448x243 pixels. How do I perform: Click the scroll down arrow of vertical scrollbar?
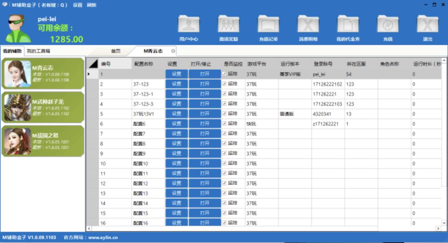click(444, 223)
